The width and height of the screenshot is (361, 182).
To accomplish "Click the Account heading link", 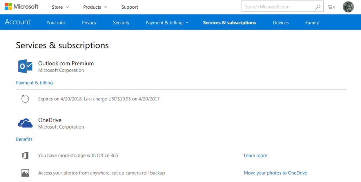I will tap(18, 22).
